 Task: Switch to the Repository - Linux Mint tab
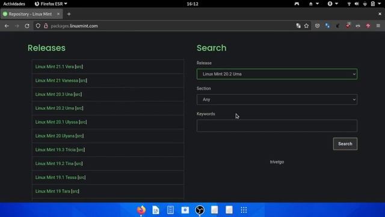(31, 14)
